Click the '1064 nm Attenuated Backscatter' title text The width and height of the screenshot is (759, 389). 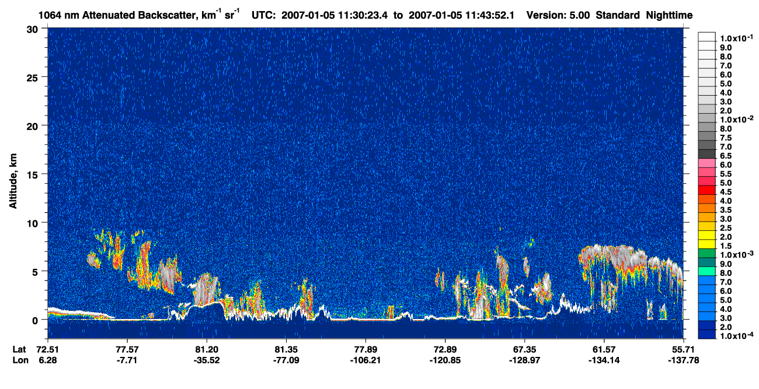[117, 15]
